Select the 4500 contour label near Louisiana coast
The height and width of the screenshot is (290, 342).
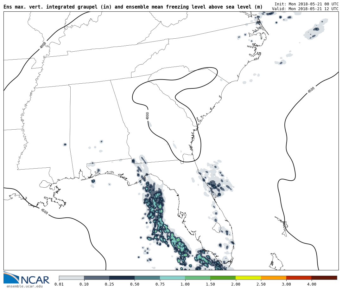(x=44, y=211)
